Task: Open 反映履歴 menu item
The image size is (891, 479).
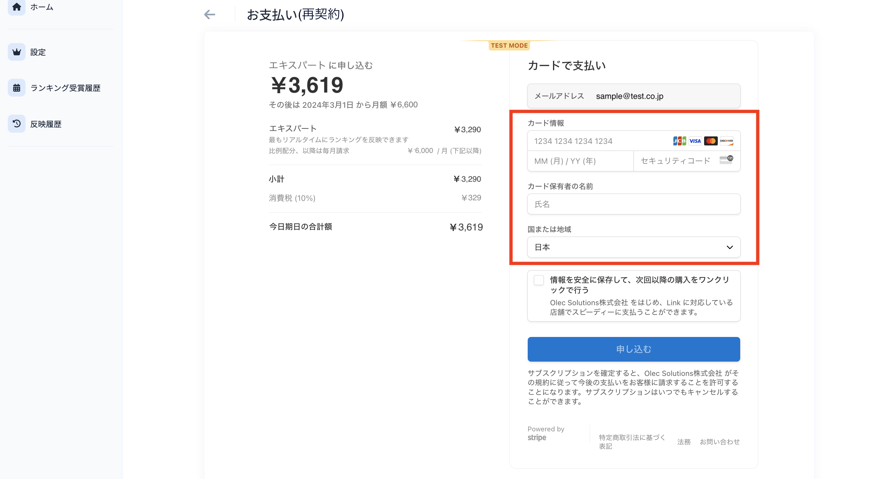Action: pyautogui.click(x=46, y=124)
